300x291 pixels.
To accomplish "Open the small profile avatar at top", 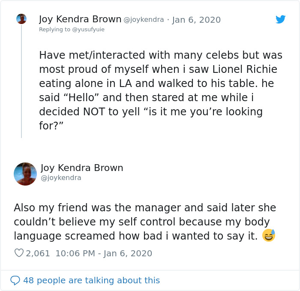I will tap(21, 19).
